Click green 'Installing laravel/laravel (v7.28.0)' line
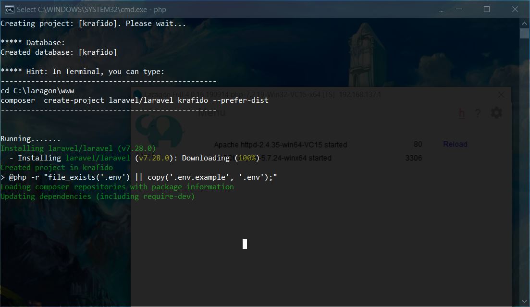530x307 pixels. [78, 148]
